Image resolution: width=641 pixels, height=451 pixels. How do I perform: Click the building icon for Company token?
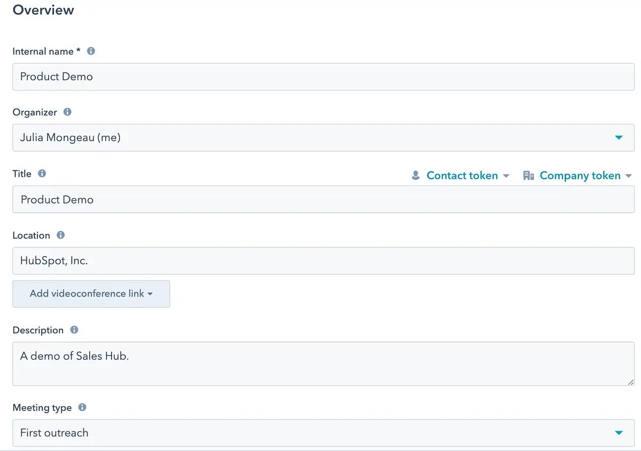pos(528,176)
